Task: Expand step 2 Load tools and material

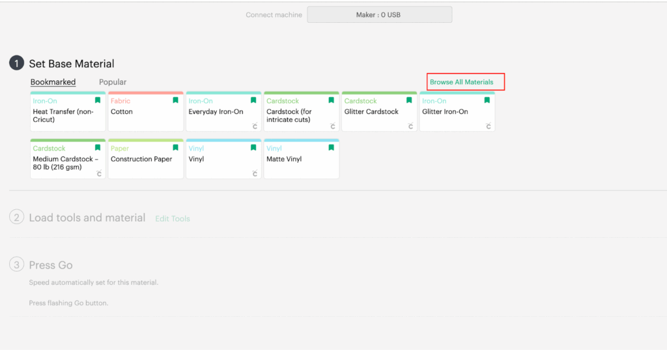Action: click(87, 218)
